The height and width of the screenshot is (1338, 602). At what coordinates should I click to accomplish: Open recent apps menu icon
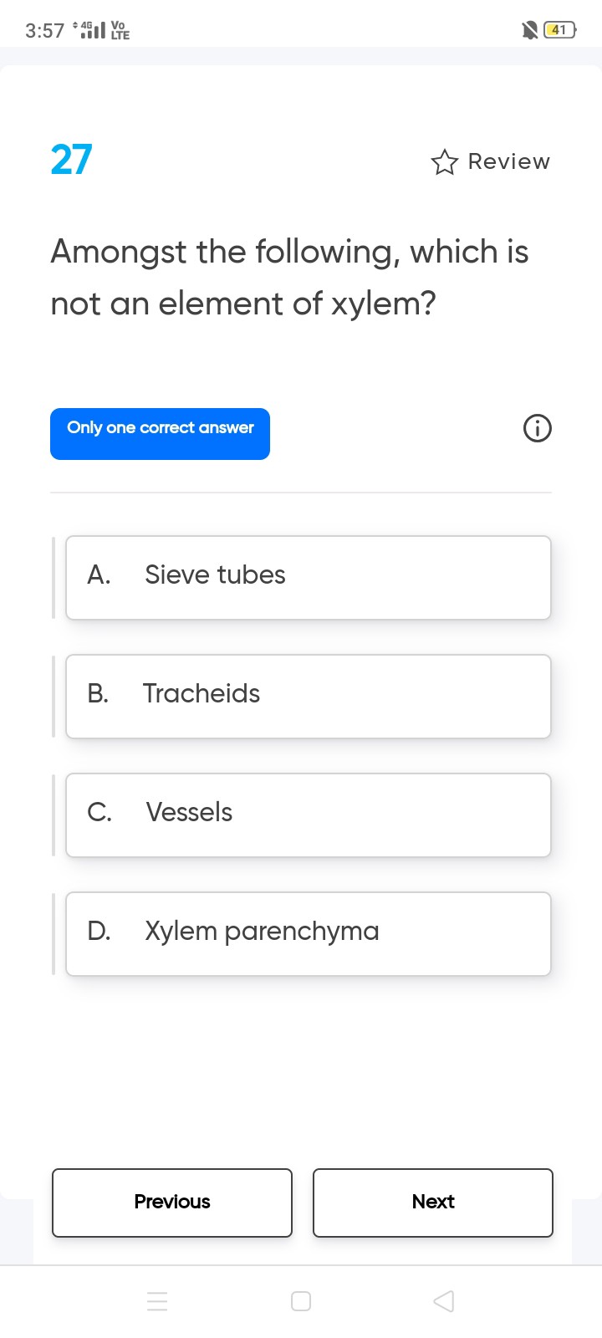[157, 1301]
